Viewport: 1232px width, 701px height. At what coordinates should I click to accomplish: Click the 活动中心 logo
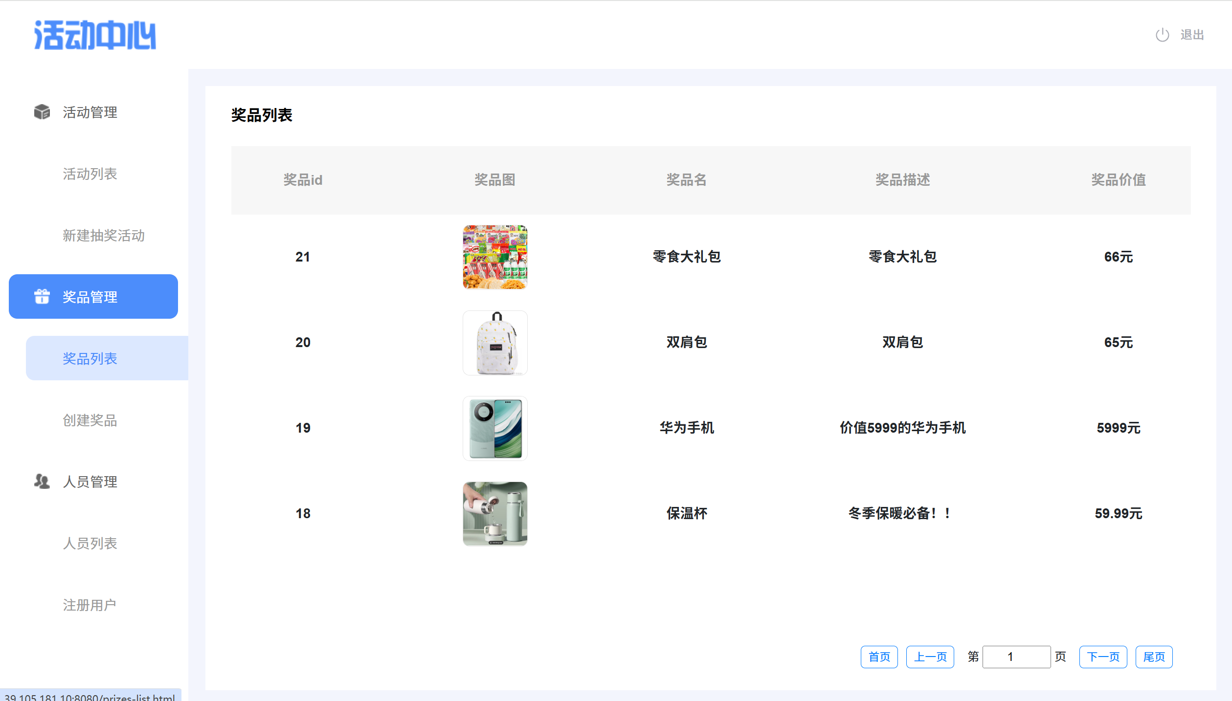[x=95, y=35]
